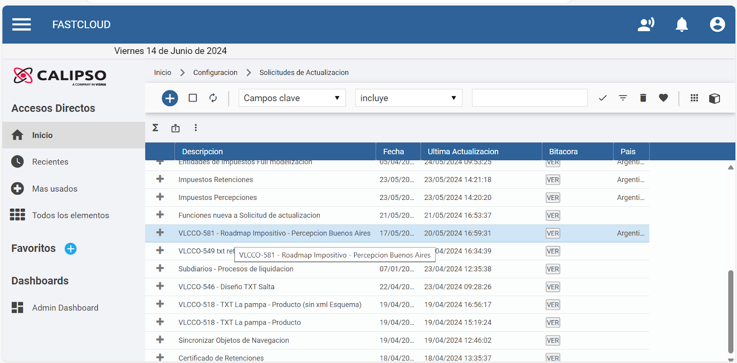Export grid with share icon
The image size is (737, 363).
175,128
